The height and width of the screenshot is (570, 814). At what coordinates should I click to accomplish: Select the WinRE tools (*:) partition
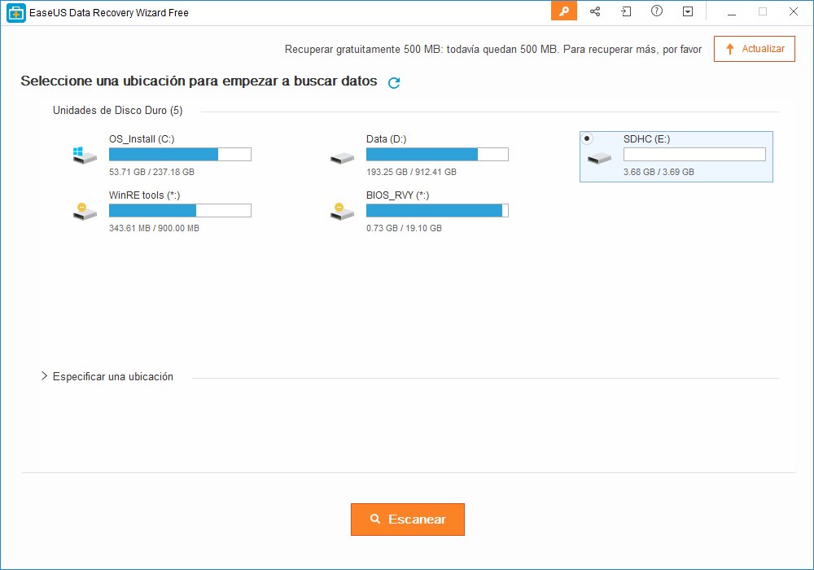tap(179, 210)
